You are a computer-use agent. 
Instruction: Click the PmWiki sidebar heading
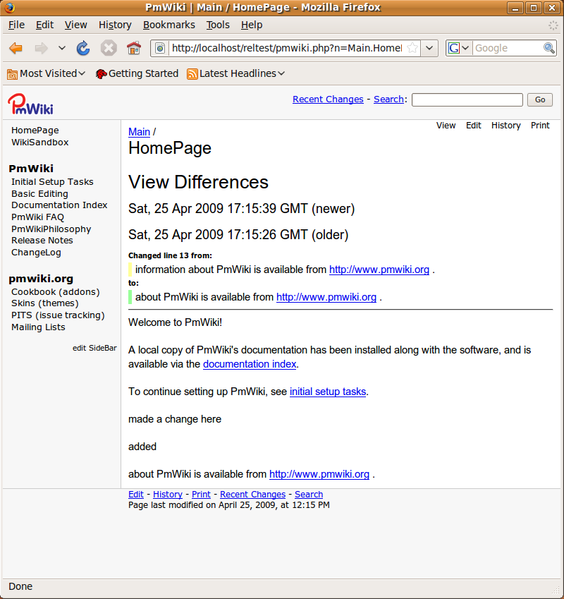(31, 169)
